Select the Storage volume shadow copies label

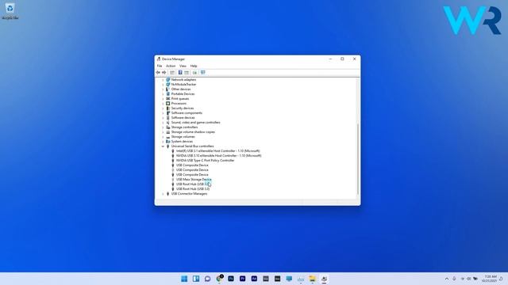pos(193,132)
